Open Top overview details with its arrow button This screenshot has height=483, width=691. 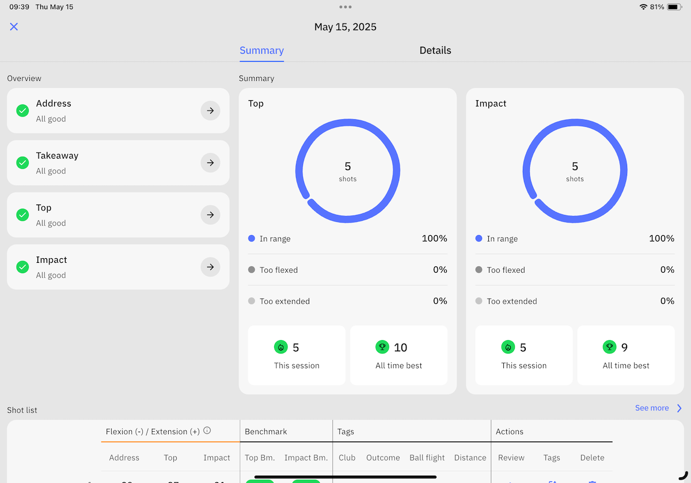click(210, 215)
